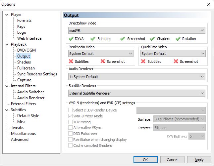Open the Miscellaneous settings page
Image resolution: width=214 pixels, height=166 pixels.
click(23, 134)
